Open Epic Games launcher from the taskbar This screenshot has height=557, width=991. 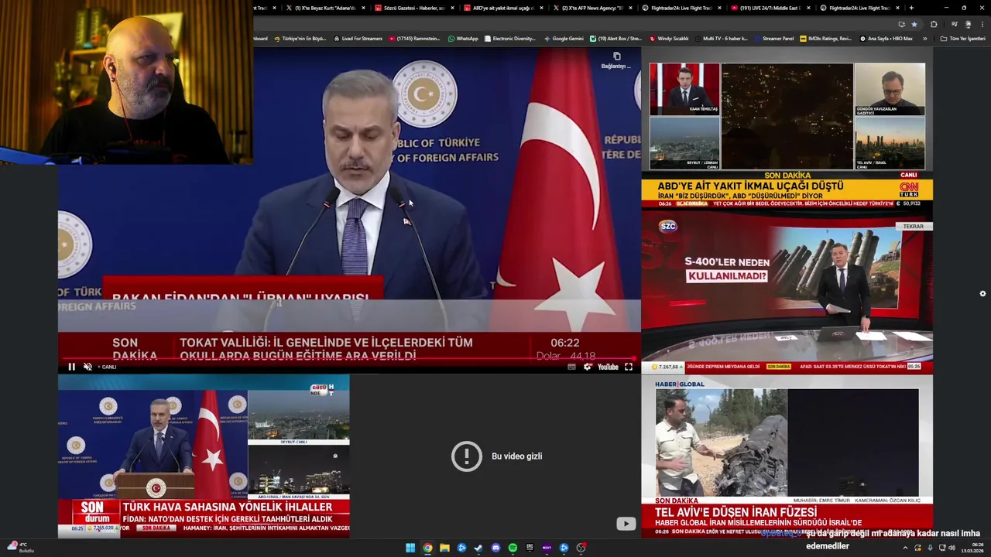pyautogui.click(x=530, y=548)
